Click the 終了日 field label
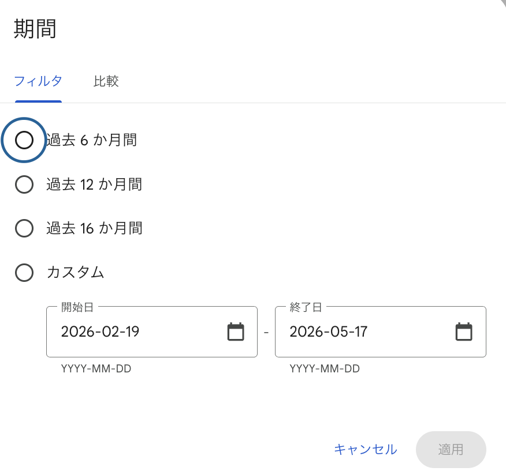 306,307
